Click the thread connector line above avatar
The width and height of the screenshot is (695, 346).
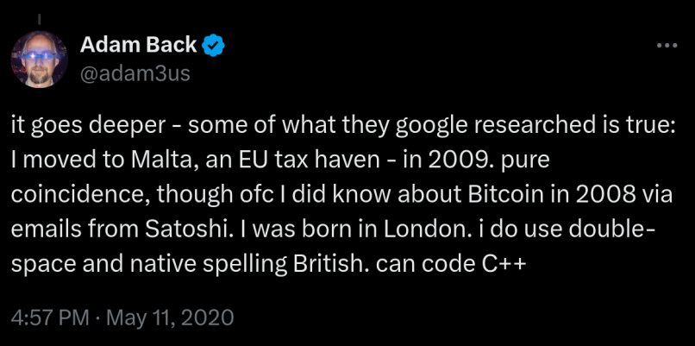pyautogui.click(x=39, y=19)
